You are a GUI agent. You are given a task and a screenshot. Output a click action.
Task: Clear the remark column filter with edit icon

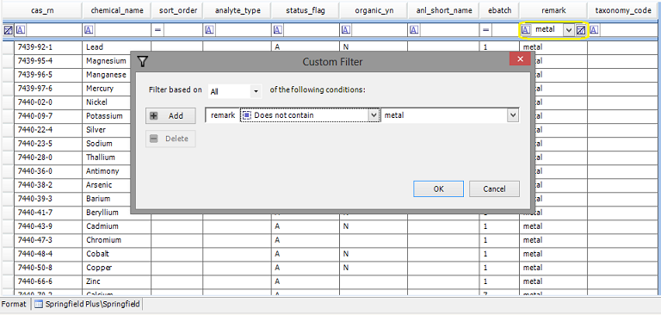pyautogui.click(x=581, y=30)
